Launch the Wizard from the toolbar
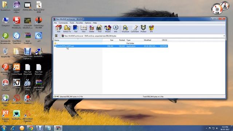Screen dimensions: 233x131 (x=108, y=29)
